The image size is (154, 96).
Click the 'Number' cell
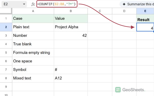pos(33,35)
